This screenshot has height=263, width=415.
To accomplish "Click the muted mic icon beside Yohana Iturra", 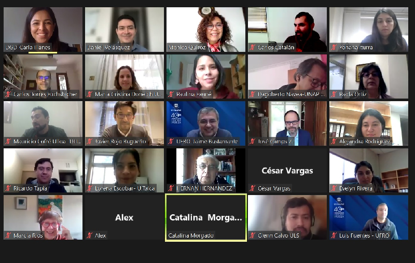I will [334, 47].
